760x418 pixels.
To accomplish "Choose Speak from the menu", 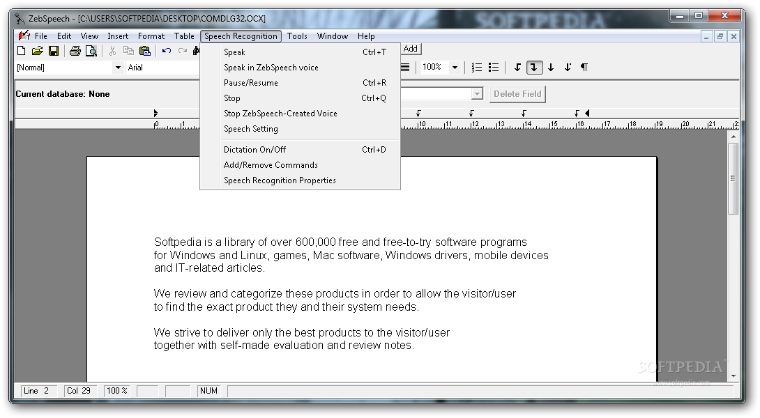I will click(x=300, y=52).
